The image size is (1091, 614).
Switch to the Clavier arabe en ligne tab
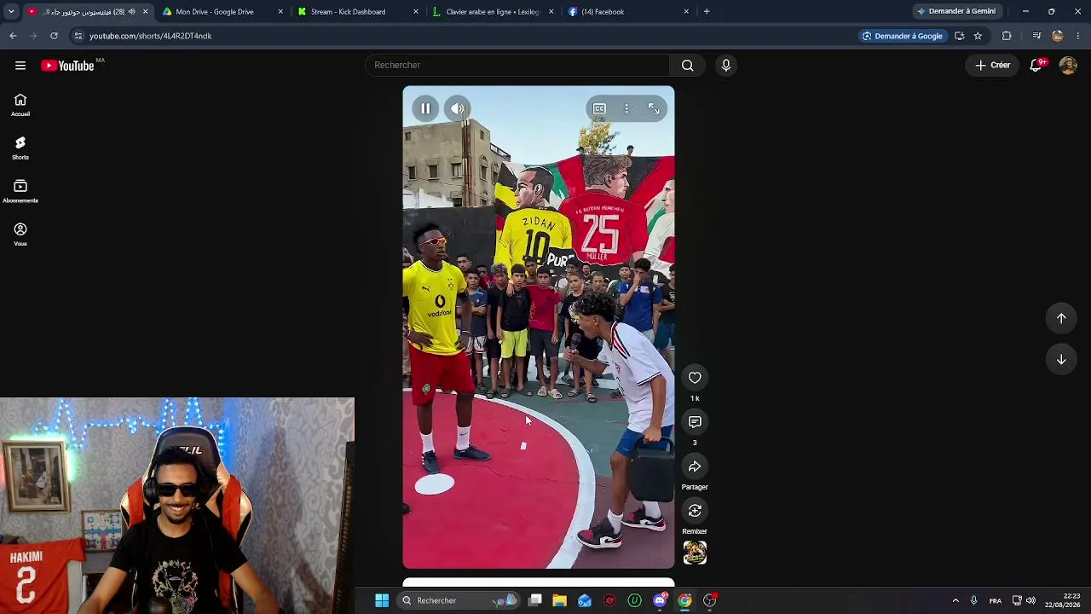click(x=492, y=12)
